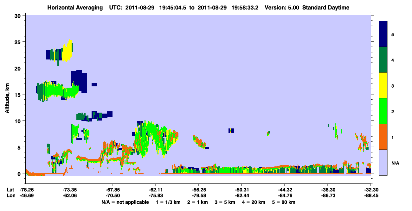Image resolution: width=412 pixels, height=211 pixels.
Task: Click longitude value '-46.69'
Action: click(x=26, y=195)
